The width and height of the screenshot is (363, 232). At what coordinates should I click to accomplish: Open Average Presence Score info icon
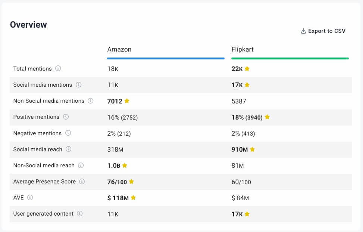coord(82,182)
